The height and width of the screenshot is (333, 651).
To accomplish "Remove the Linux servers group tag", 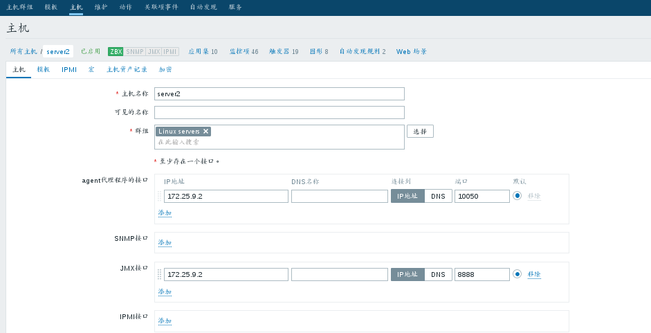I will point(205,132).
